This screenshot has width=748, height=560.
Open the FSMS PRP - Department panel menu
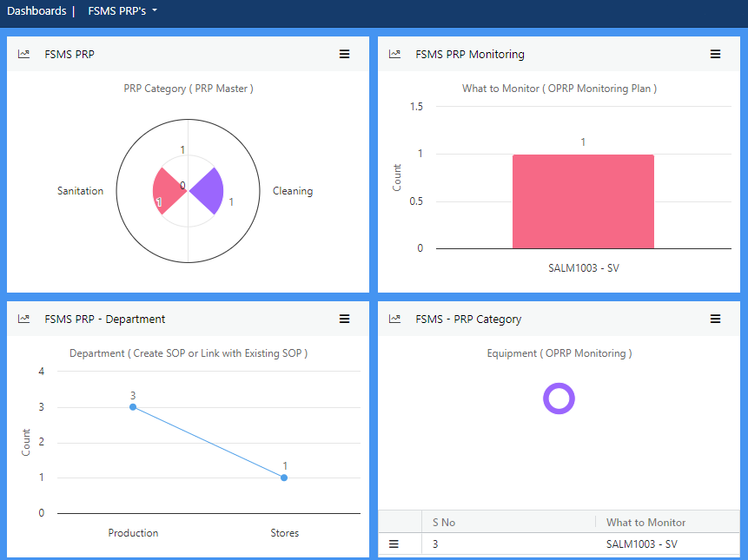344,319
